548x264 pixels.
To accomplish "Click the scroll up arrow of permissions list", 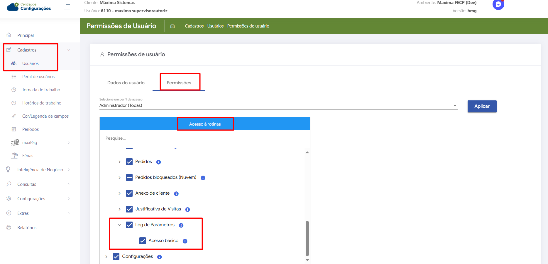I will click(x=307, y=152).
